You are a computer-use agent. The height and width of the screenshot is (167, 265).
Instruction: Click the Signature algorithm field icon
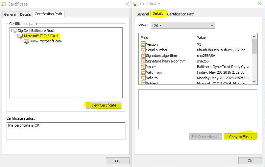pyautogui.click(x=143, y=56)
